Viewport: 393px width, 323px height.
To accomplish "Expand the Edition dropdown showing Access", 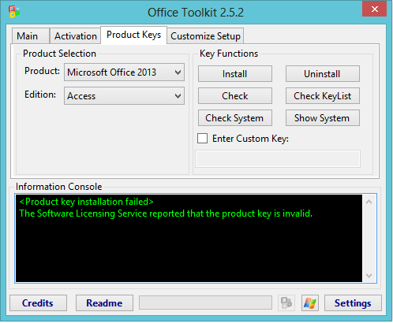I will (124, 96).
